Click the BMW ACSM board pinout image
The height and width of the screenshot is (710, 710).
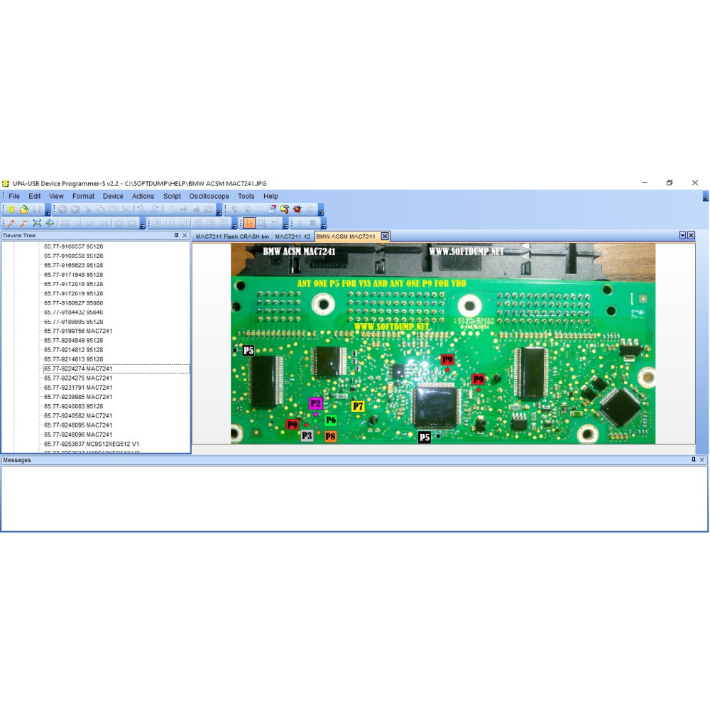pos(443,343)
